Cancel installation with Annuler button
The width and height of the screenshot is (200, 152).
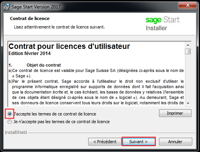coord(175,142)
